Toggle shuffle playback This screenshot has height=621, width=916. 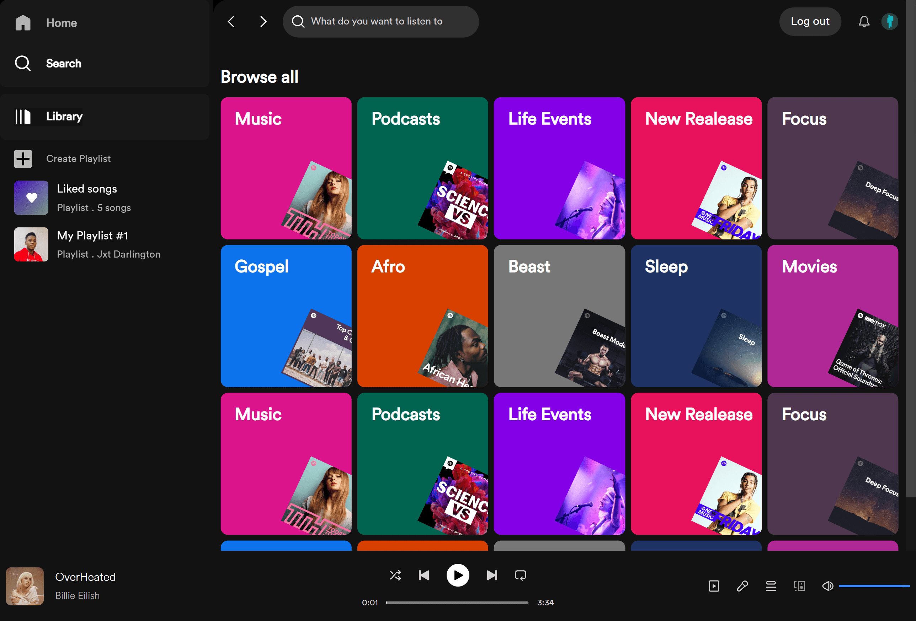[395, 575]
